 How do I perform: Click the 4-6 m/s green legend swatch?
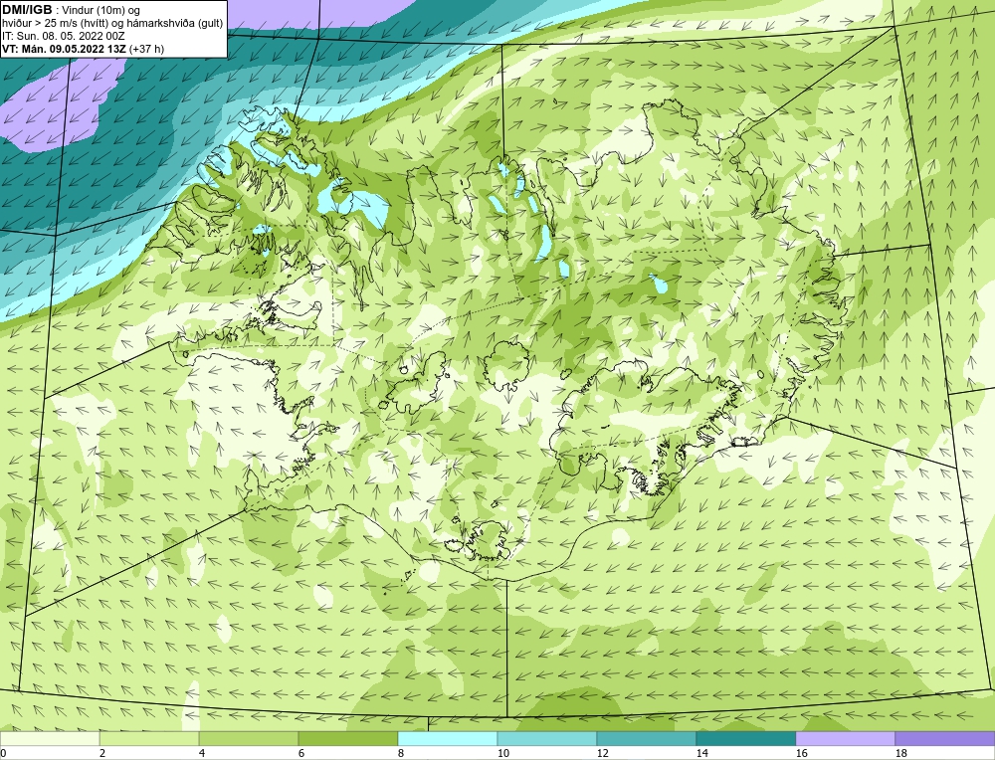pos(249,738)
